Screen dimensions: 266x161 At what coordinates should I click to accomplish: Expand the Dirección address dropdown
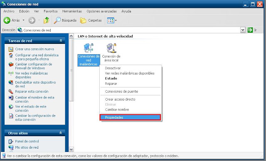243,30
